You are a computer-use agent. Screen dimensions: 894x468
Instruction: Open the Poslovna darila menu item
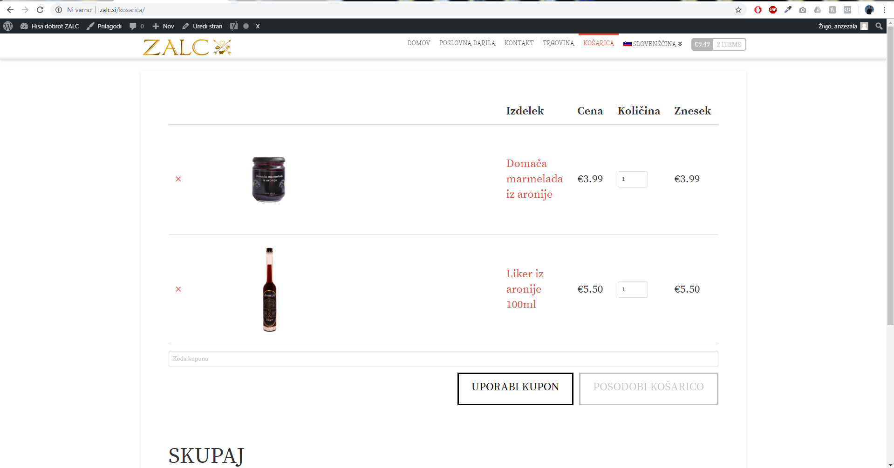tap(467, 43)
